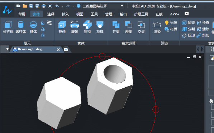214x133 pixels.
Task: Select the 圆柱体 cylinder tool
Action: point(21,27)
